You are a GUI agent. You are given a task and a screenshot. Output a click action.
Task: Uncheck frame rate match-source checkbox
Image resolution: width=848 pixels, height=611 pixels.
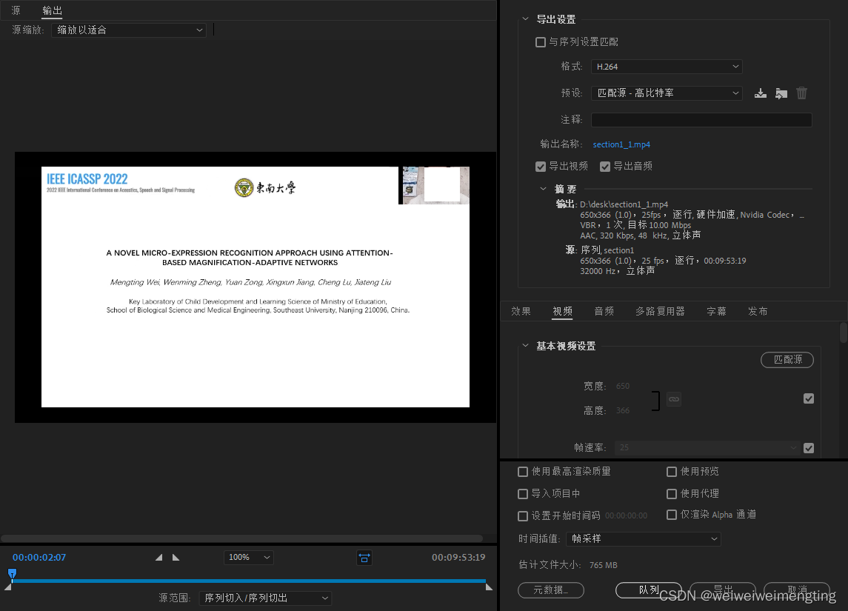point(809,448)
